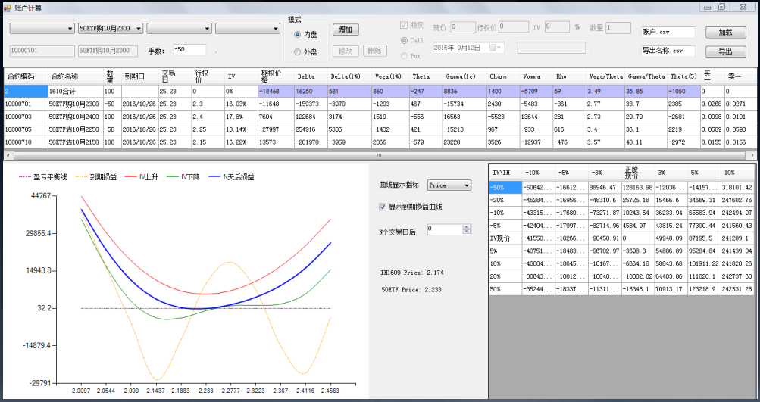Click the 数量 input field
The height and width of the screenshot is (402, 760).
click(x=618, y=27)
